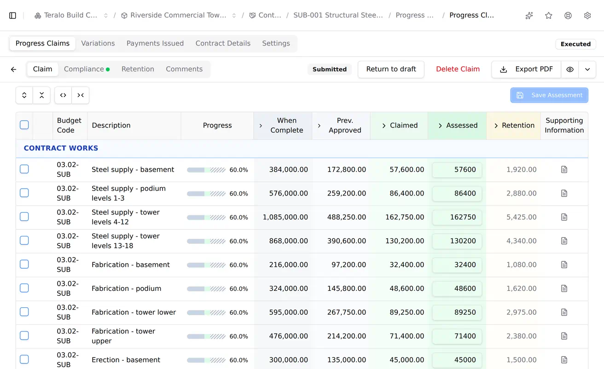Image resolution: width=604 pixels, height=369 pixels.
Task: Open the Export PDF dropdown arrow
Action: [x=587, y=69]
